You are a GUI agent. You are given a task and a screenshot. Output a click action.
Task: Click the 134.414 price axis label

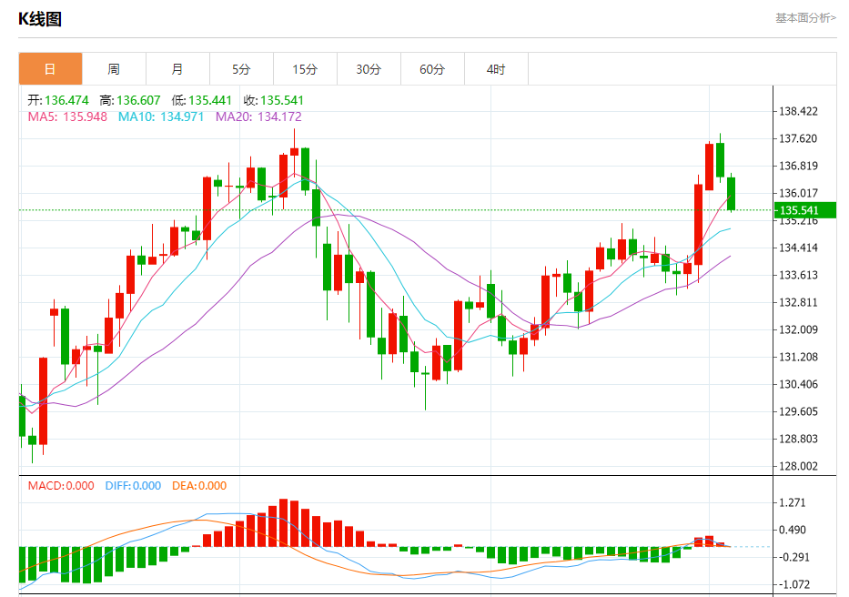point(798,248)
